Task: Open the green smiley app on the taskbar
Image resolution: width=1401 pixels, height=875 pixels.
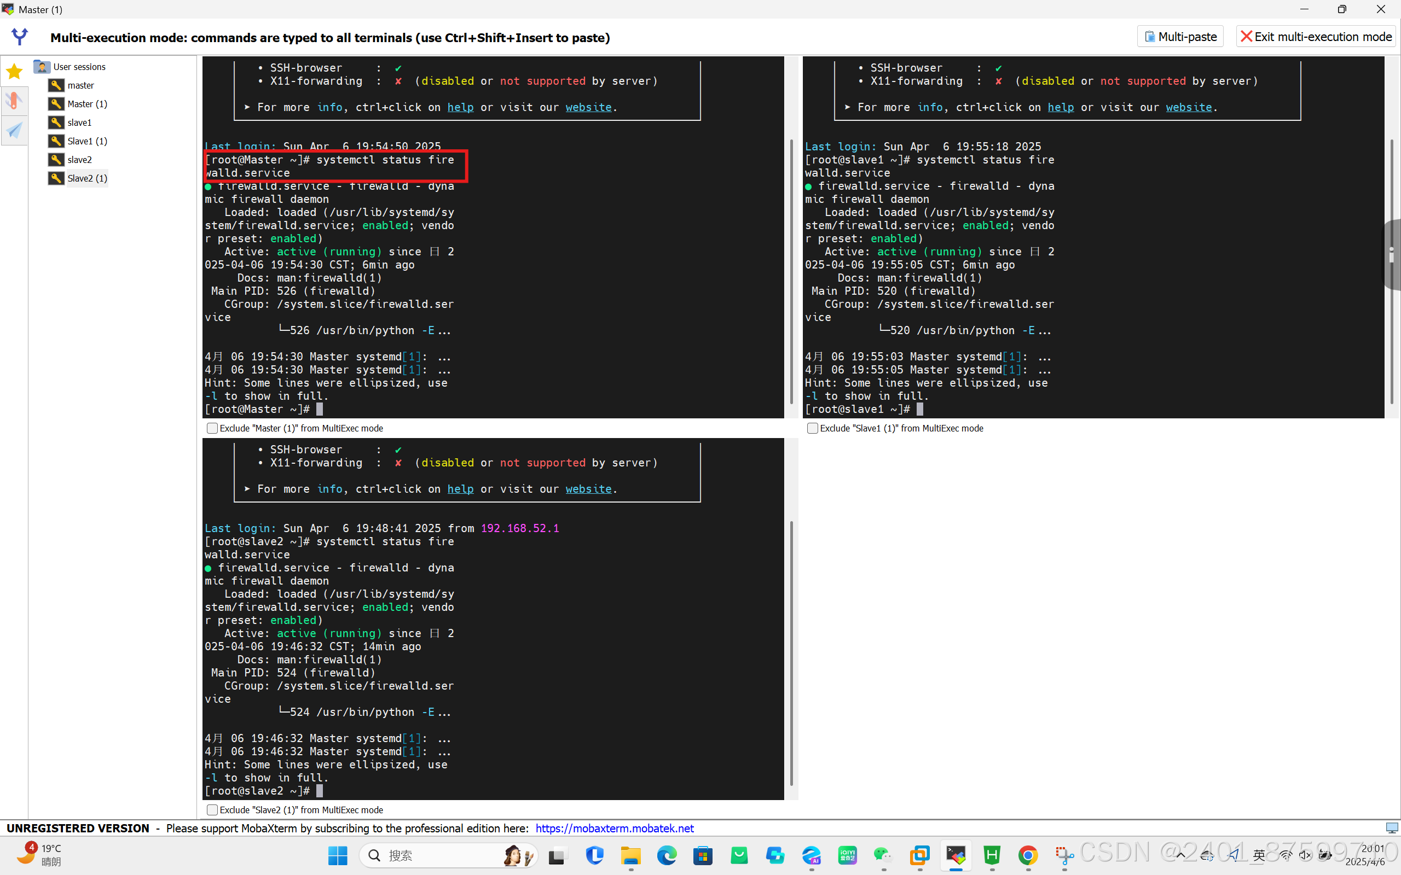Action: (x=739, y=855)
